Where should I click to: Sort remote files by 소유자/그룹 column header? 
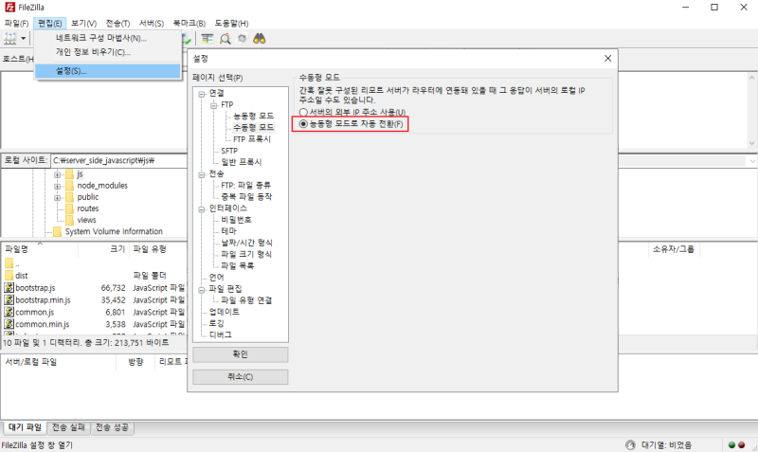[673, 249]
